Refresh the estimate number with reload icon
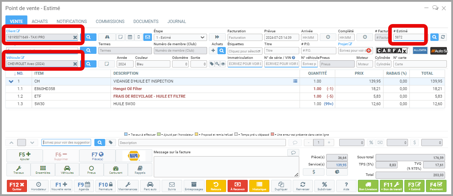The height and width of the screenshot is (196, 453). (443, 37)
